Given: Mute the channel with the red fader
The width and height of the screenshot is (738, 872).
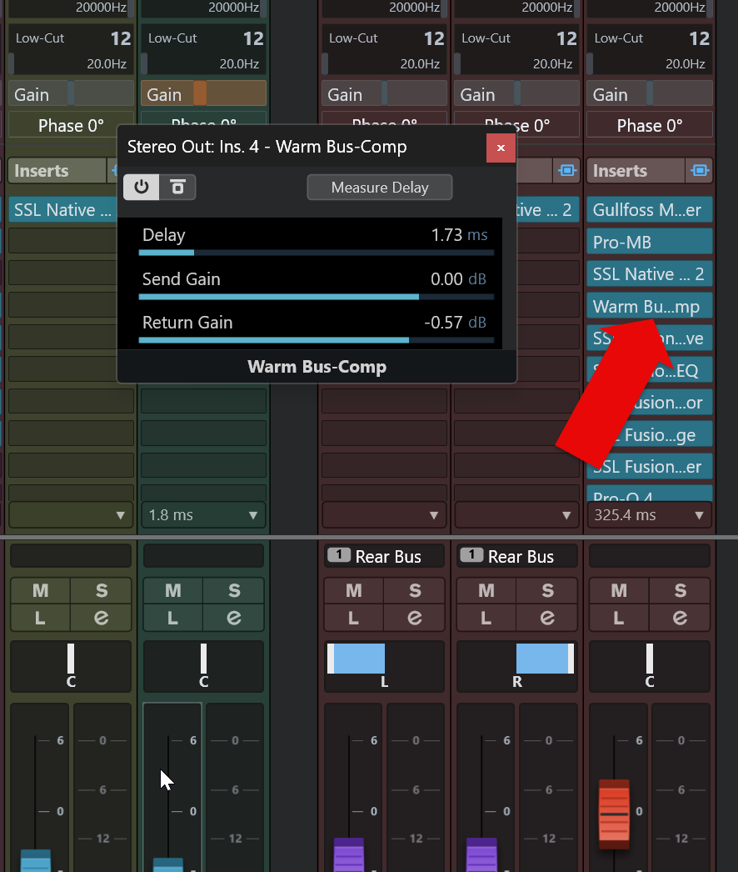Looking at the screenshot, I should (x=619, y=590).
